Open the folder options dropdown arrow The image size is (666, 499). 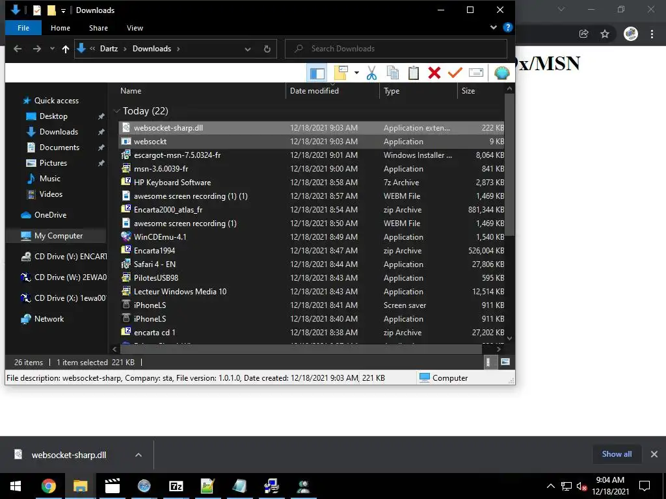[356, 73]
